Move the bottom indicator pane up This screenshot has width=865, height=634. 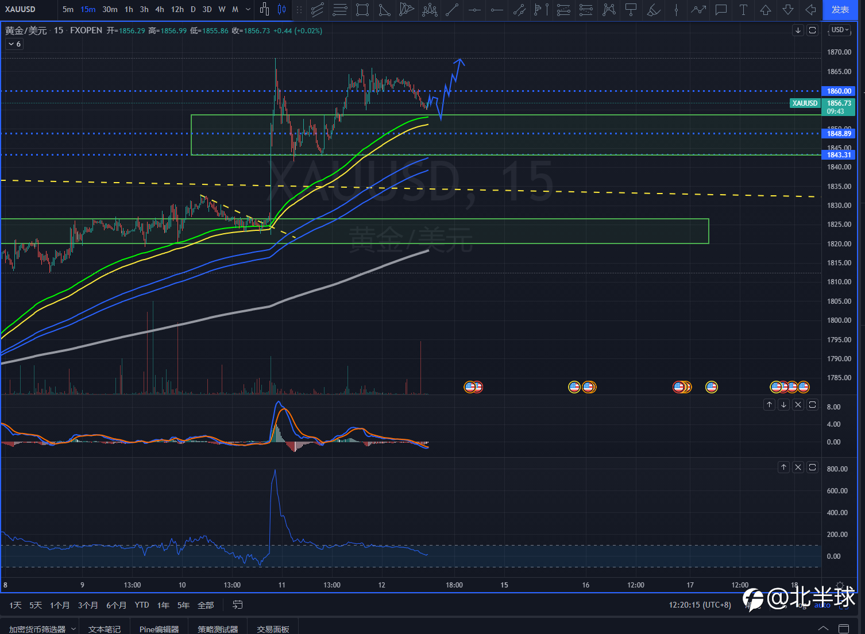coord(784,467)
